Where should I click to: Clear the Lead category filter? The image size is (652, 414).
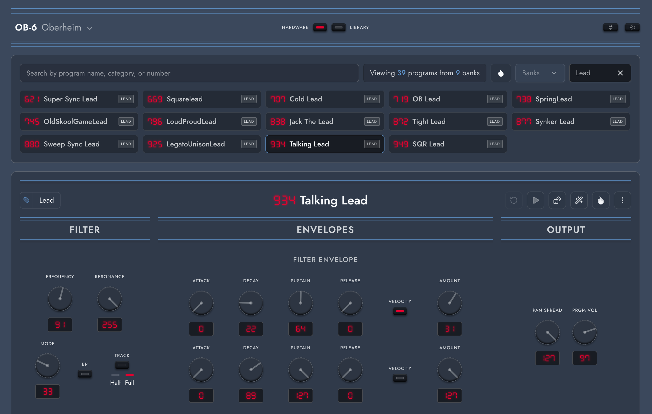(620, 73)
